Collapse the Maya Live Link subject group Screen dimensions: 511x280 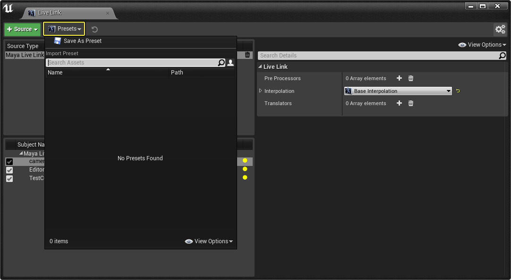(x=21, y=153)
